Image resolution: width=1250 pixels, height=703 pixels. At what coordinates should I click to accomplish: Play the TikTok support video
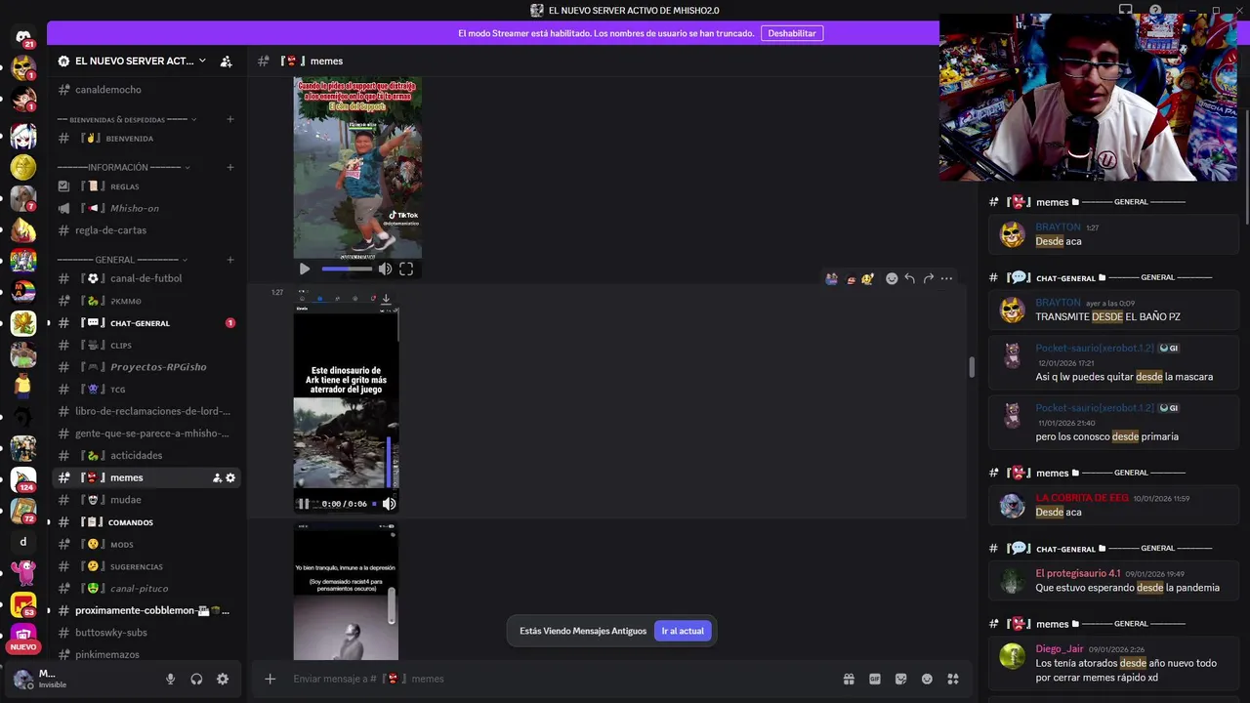[305, 269]
